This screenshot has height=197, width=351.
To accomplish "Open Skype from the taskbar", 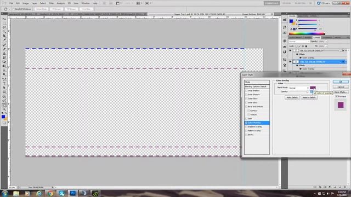I will click(61, 193).
